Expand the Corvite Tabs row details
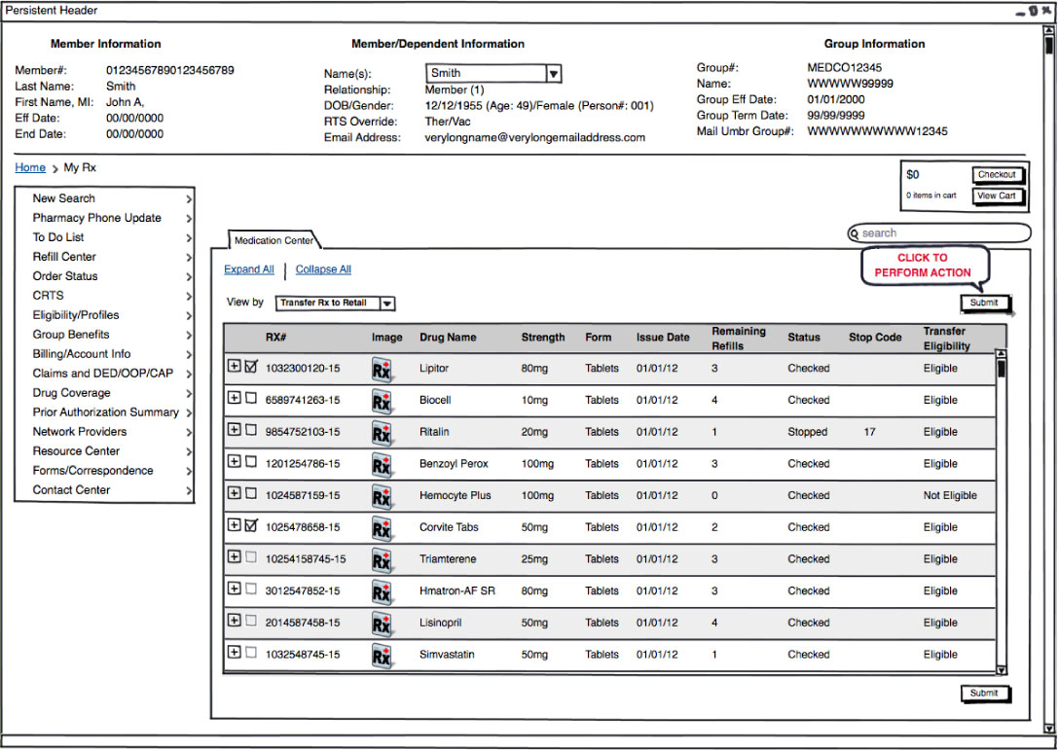 235,524
